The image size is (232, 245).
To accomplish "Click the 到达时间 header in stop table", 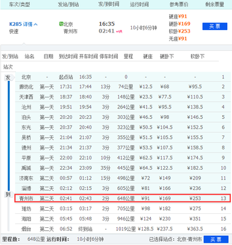I will pyautogui.click(x=68, y=56).
